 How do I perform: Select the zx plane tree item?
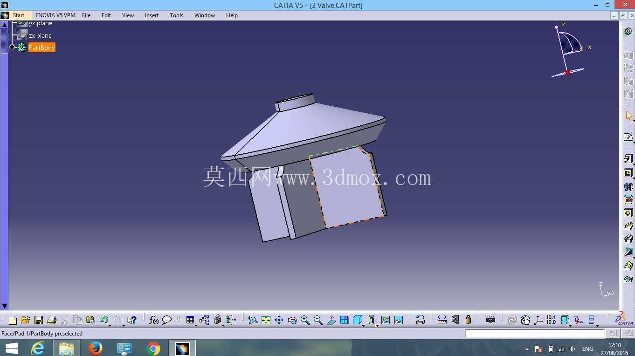40,35
